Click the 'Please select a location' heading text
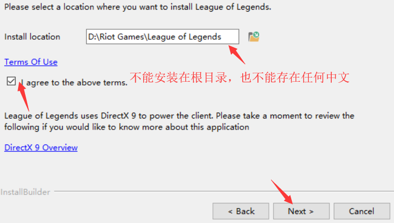 [138, 7]
